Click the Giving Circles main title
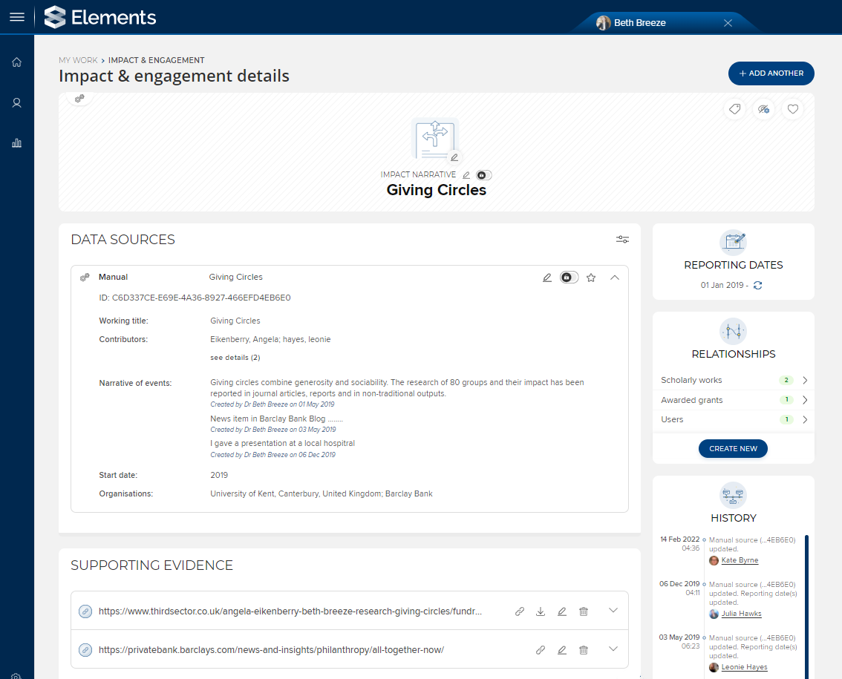842x679 pixels. (436, 190)
